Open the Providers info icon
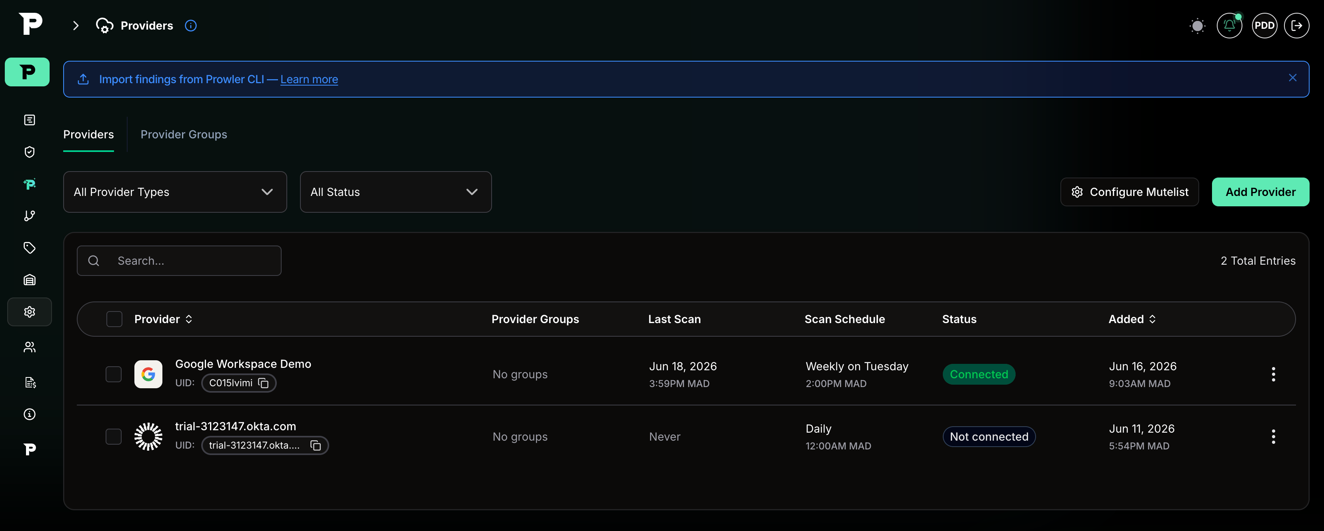The height and width of the screenshot is (531, 1324). [x=191, y=26]
